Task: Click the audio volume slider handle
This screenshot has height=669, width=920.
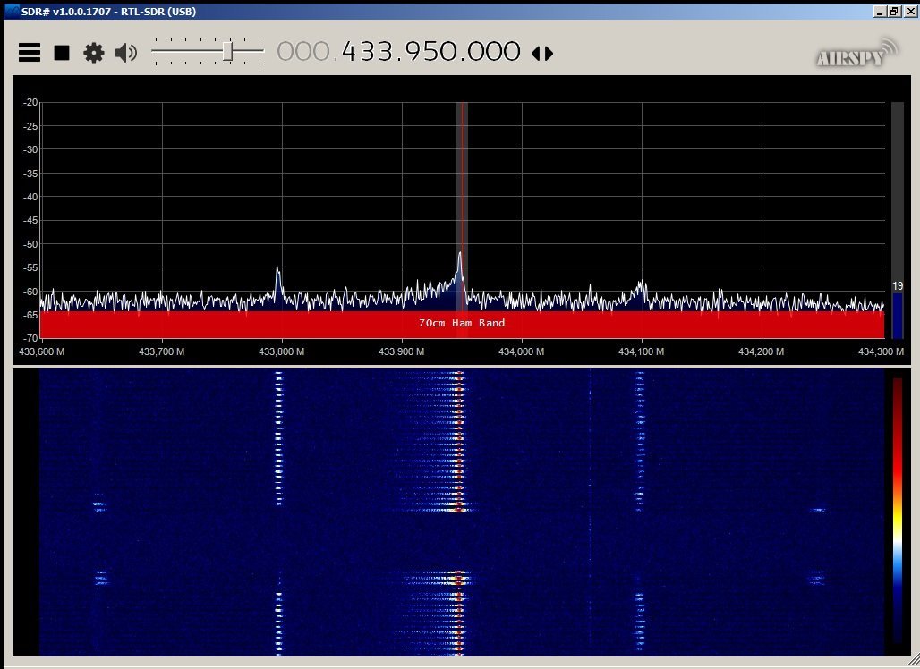Action: coord(227,52)
